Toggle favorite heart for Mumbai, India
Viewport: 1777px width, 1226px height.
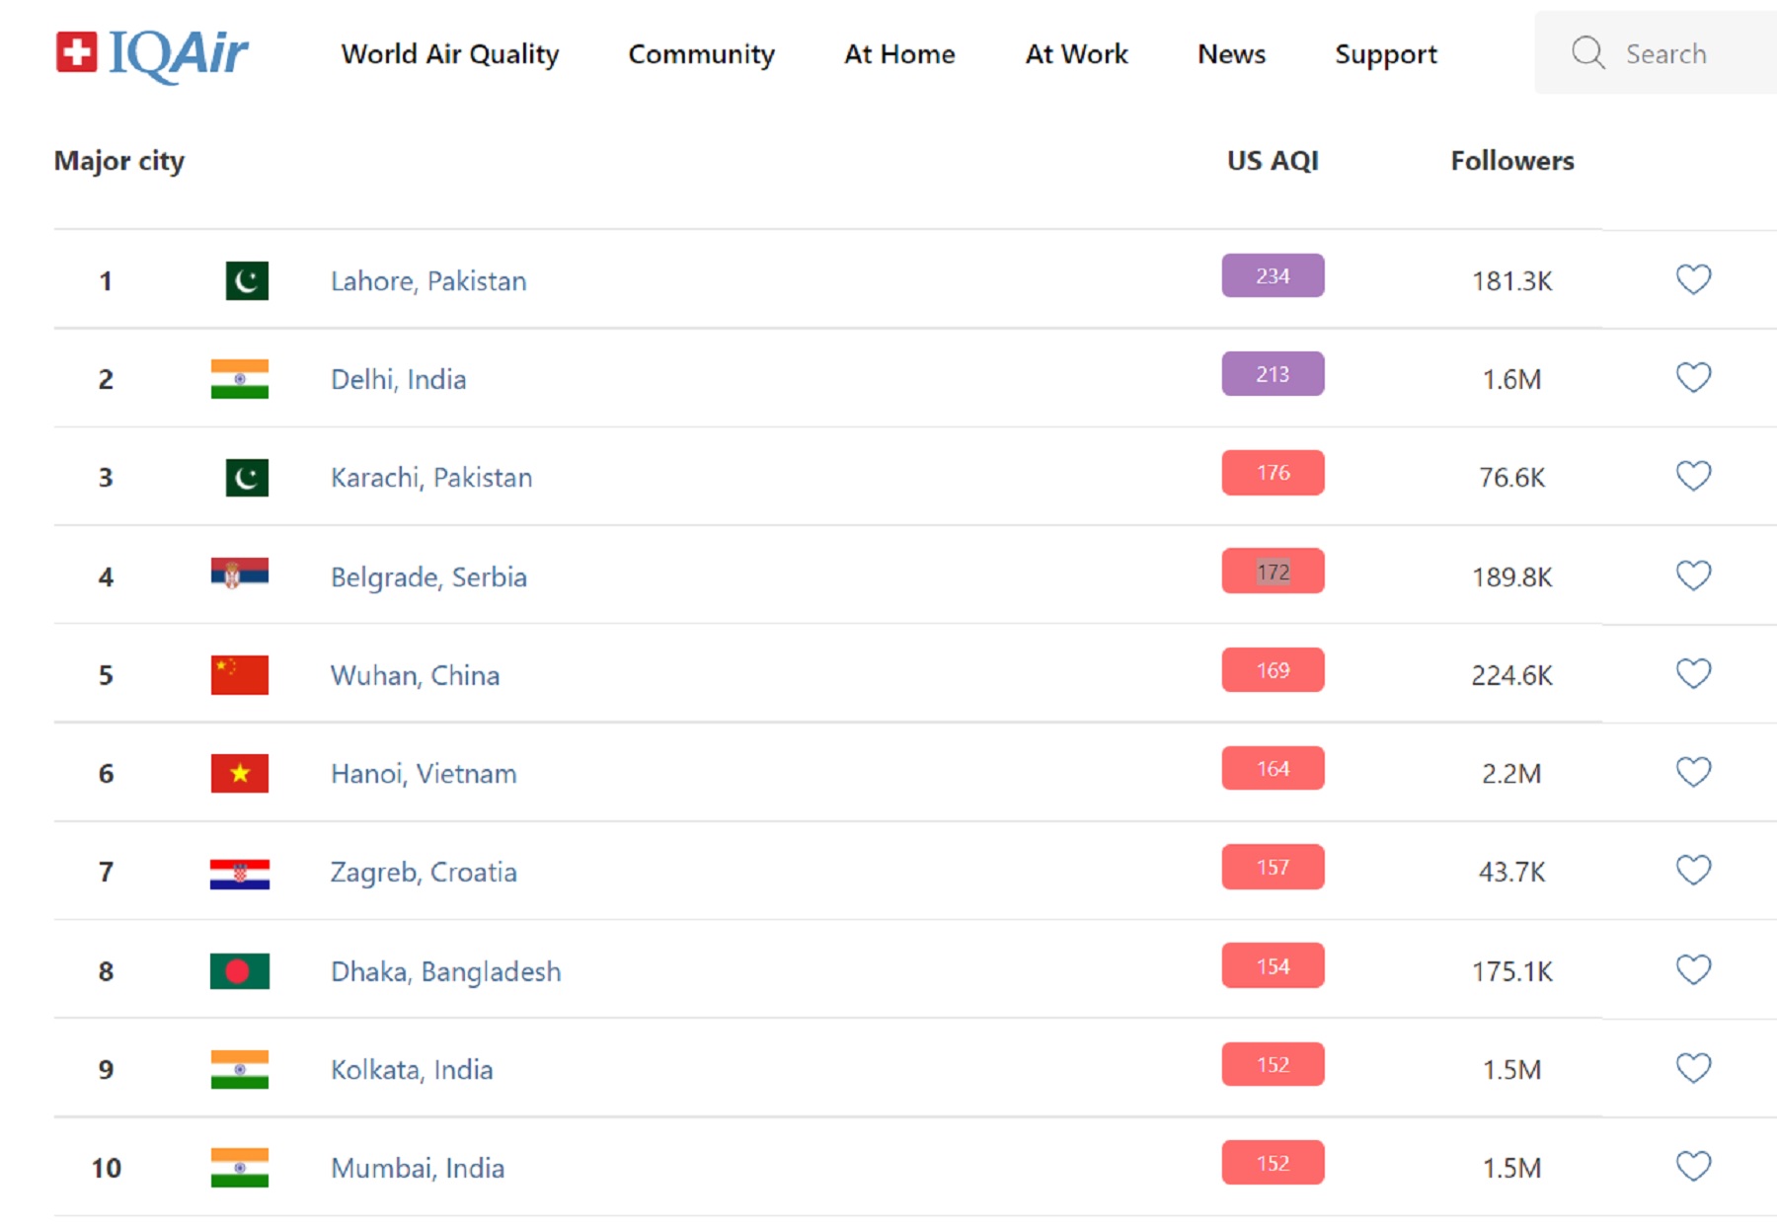tap(1693, 1167)
